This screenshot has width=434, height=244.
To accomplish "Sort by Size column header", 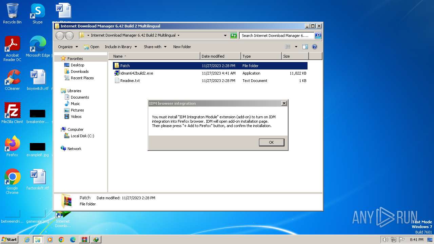I will coord(295,56).
